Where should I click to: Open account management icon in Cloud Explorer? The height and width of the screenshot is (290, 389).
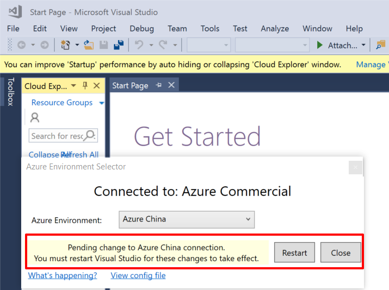[x=35, y=117]
